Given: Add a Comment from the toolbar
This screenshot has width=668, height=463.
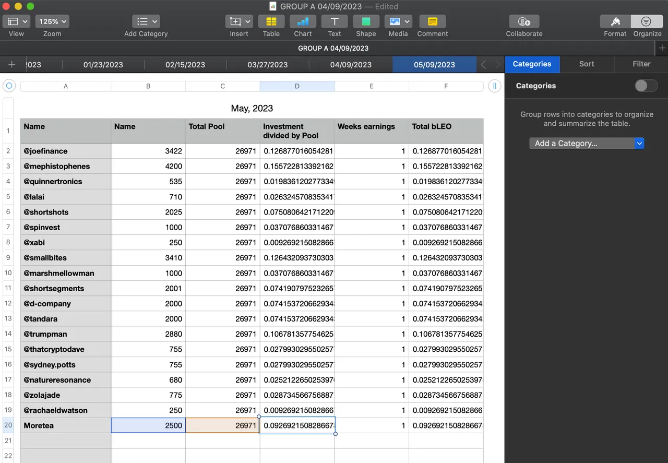Looking at the screenshot, I should coord(433,21).
